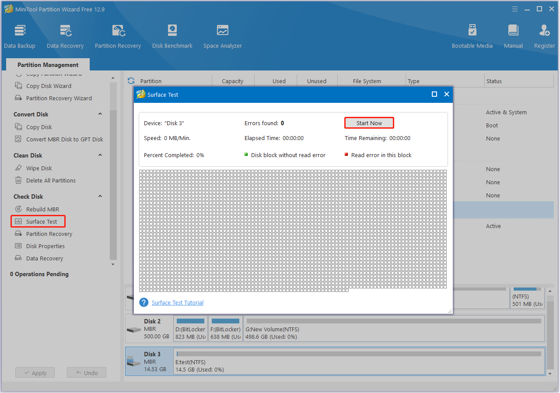
Task: Click the Copy Disk Wizard icon
Action: pyautogui.click(x=18, y=86)
